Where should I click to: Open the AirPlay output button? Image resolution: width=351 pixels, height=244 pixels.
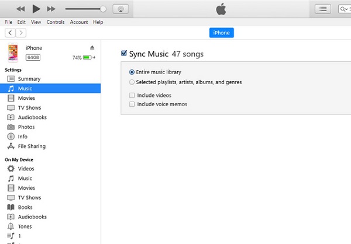point(121,9)
